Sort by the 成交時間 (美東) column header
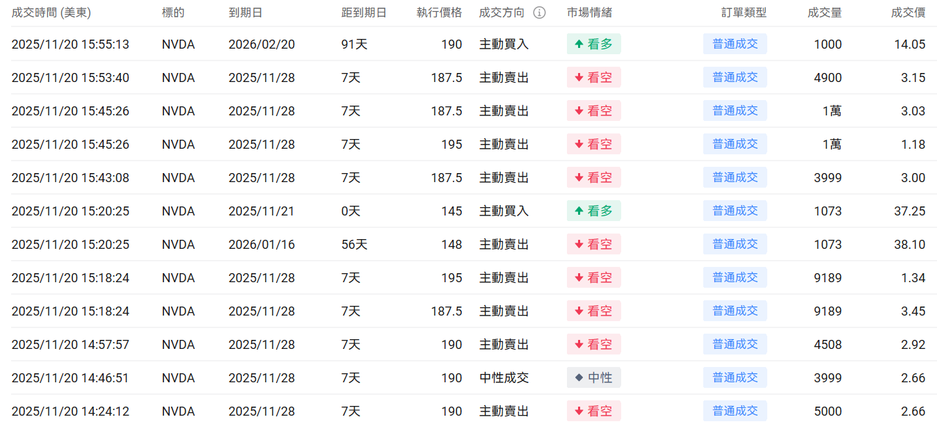Screen dimensions: 937x424 [51, 13]
